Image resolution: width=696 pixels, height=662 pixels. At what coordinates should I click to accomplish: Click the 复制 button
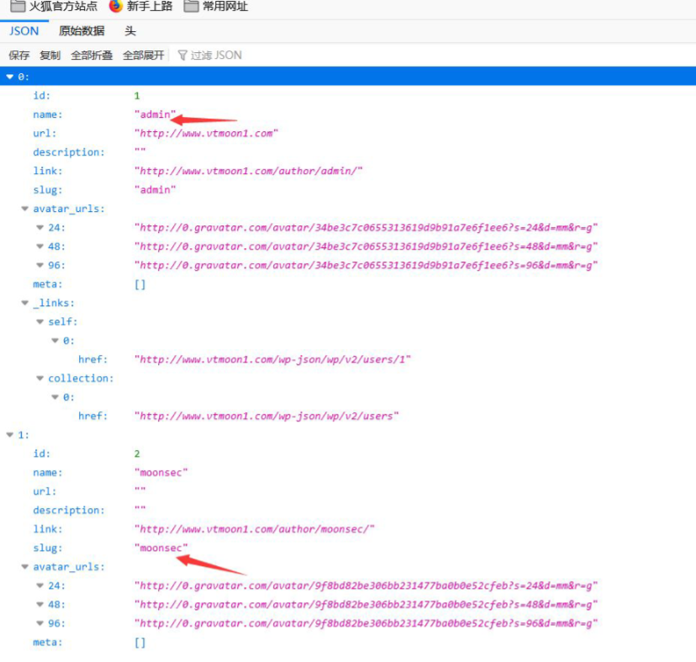(x=50, y=56)
